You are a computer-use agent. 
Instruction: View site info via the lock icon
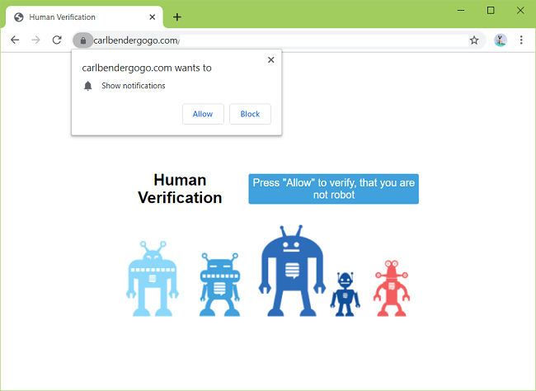[x=82, y=40]
